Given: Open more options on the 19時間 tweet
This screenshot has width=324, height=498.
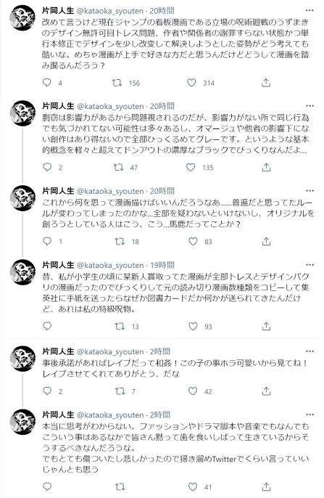Looking at the screenshot, I should pos(310,265).
